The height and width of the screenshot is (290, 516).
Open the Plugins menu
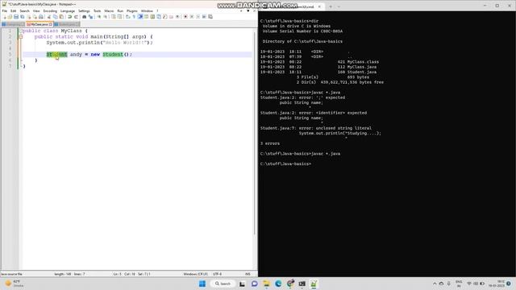pyautogui.click(x=132, y=10)
